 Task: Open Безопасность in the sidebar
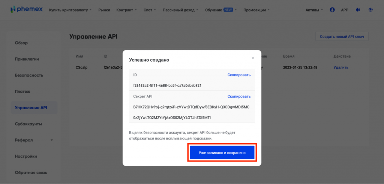(x=29, y=75)
